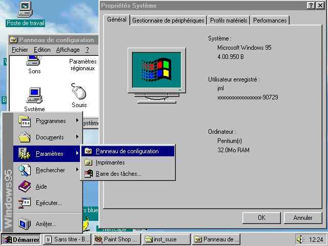Click the 12:24 clock in the tray

click(316, 239)
